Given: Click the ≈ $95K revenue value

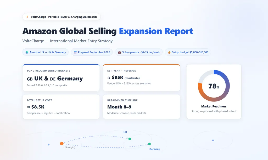Looking at the screenshot, I should 115,78.
